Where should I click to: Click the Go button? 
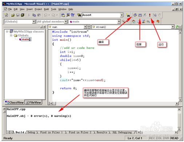click(x=179, y=27)
